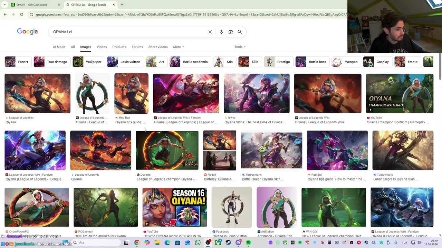Image resolution: width=442 pixels, height=248 pixels.
Task: Expand the Tools dropdown
Action: click(240, 47)
